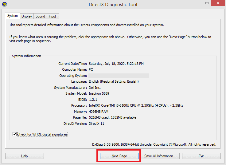Open the Display tab
The image size is (226, 165).
click(27, 16)
